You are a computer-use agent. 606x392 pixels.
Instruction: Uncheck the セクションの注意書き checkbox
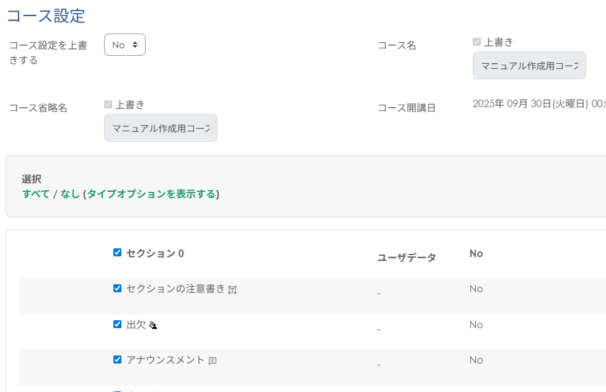coord(117,289)
